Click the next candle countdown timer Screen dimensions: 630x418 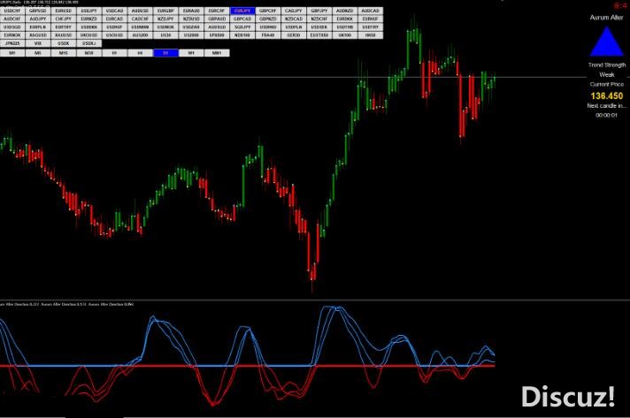[606, 115]
